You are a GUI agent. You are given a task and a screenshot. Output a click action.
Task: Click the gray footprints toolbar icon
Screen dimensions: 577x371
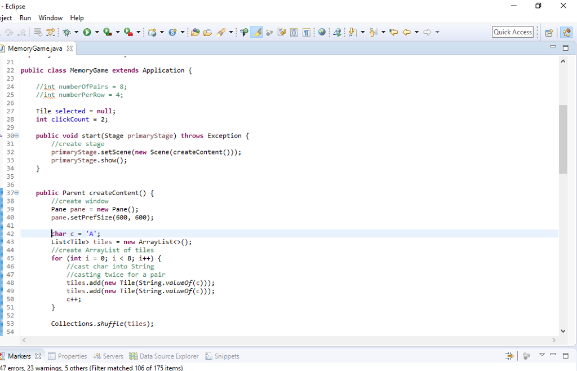[x=269, y=32]
